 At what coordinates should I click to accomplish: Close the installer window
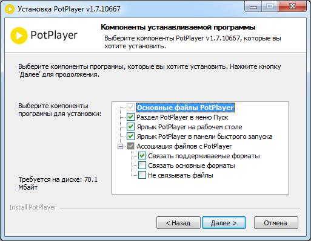tap(292, 7)
